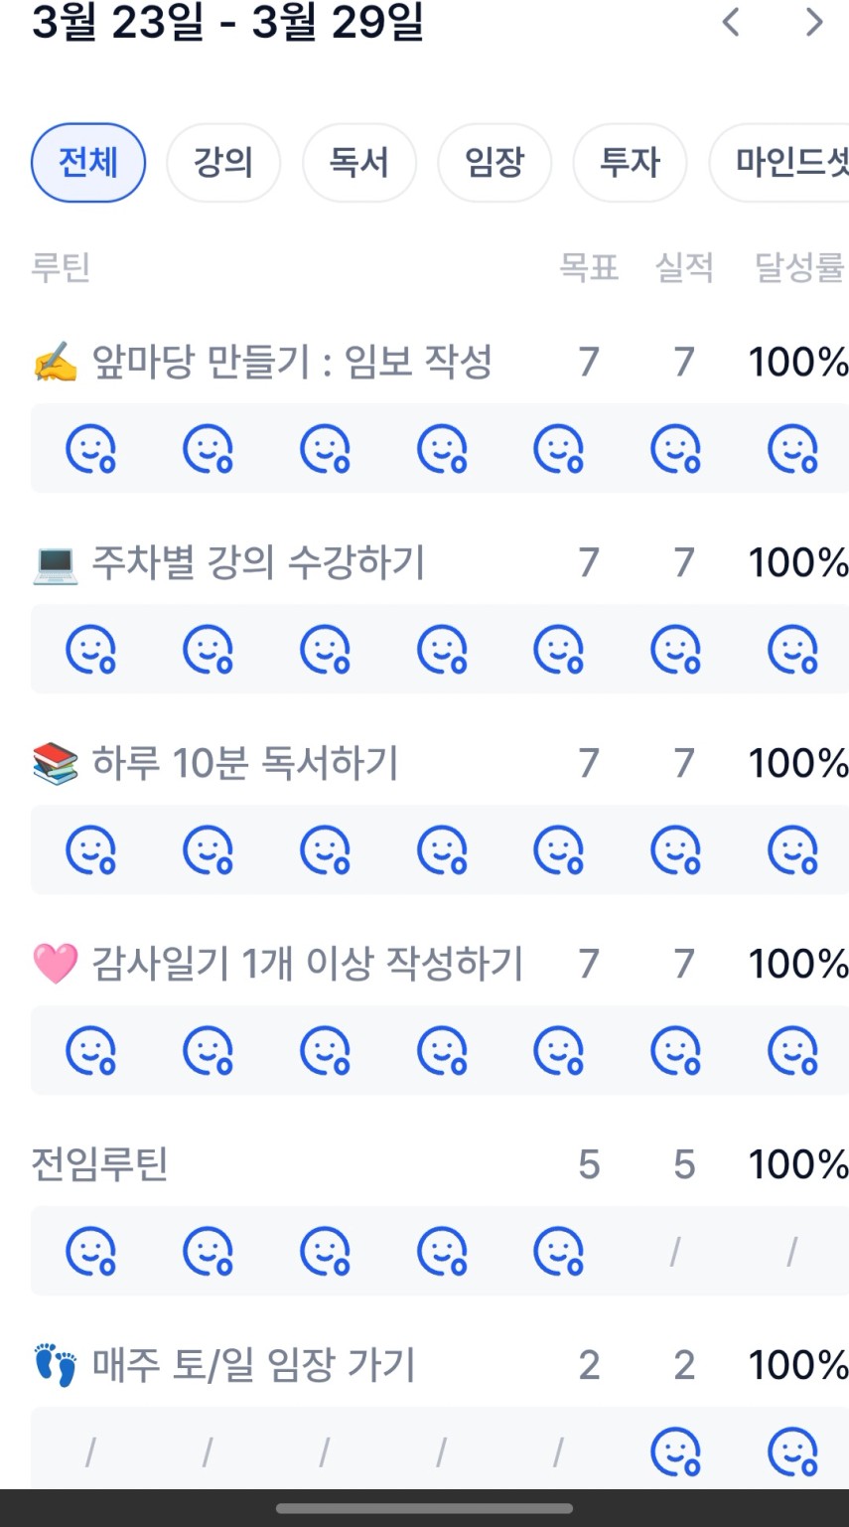Viewport: 849px width, 1527px height.
Task: Go to next week with right chevron
Action: click(814, 22)
